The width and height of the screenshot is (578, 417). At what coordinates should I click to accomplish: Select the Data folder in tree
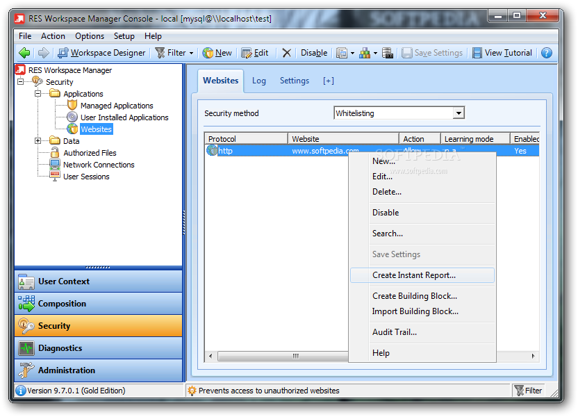pos(71,141)
